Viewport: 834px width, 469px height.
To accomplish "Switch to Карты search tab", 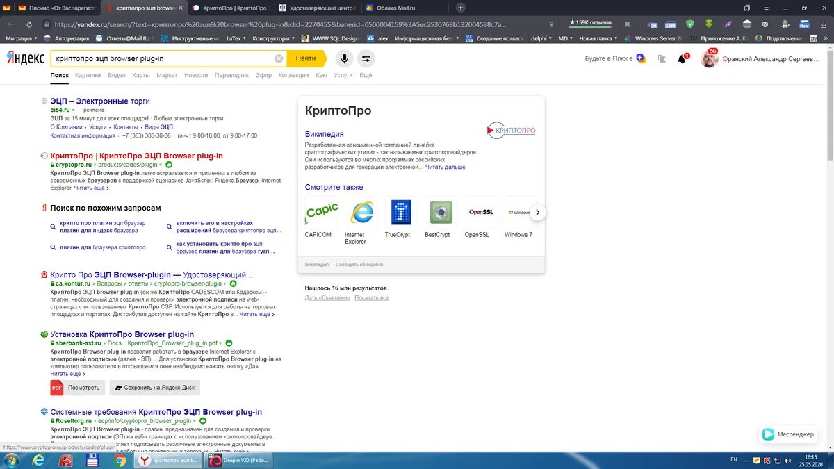I will 141,75.
